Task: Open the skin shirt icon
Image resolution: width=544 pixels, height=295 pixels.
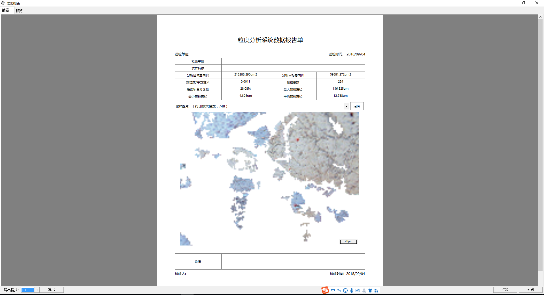Action: (x=370, y=290)
